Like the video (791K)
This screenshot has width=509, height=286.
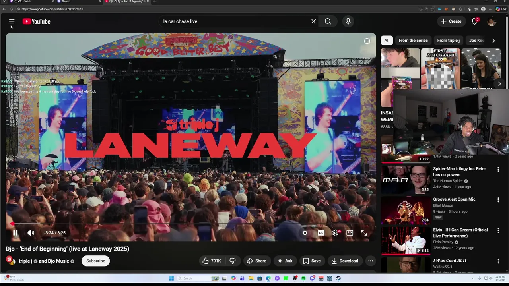(x=212, y=261)
